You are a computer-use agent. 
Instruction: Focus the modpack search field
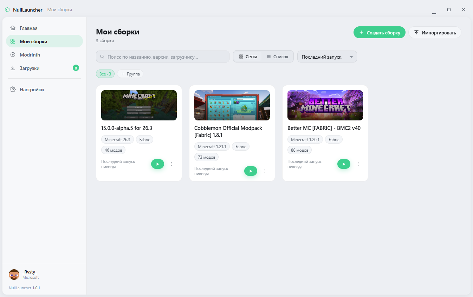[163, 57]
